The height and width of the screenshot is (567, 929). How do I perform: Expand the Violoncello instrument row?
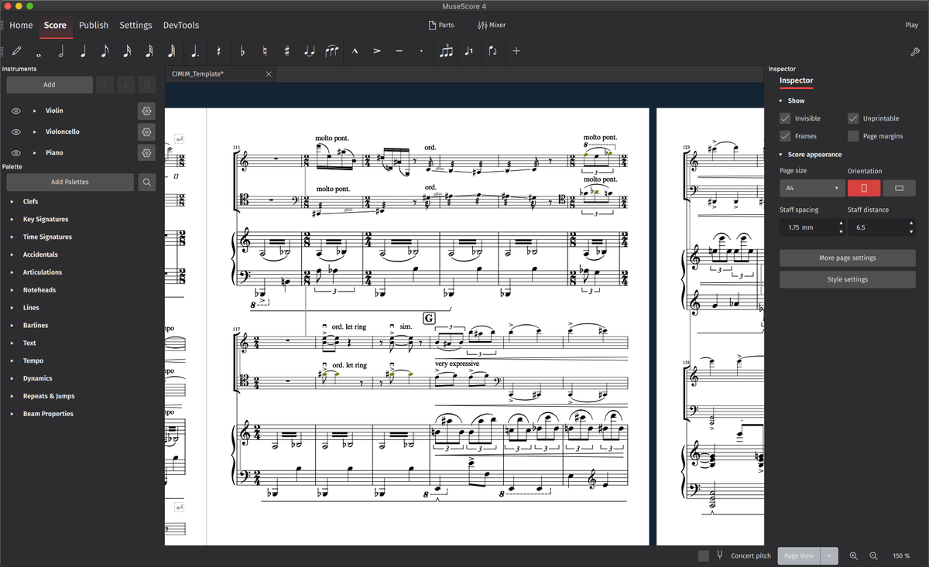[x=35, y=132]
